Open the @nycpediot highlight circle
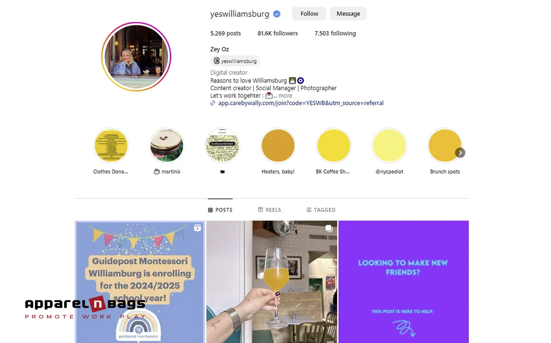The image size is (551, 343). (x=390, y=145)
